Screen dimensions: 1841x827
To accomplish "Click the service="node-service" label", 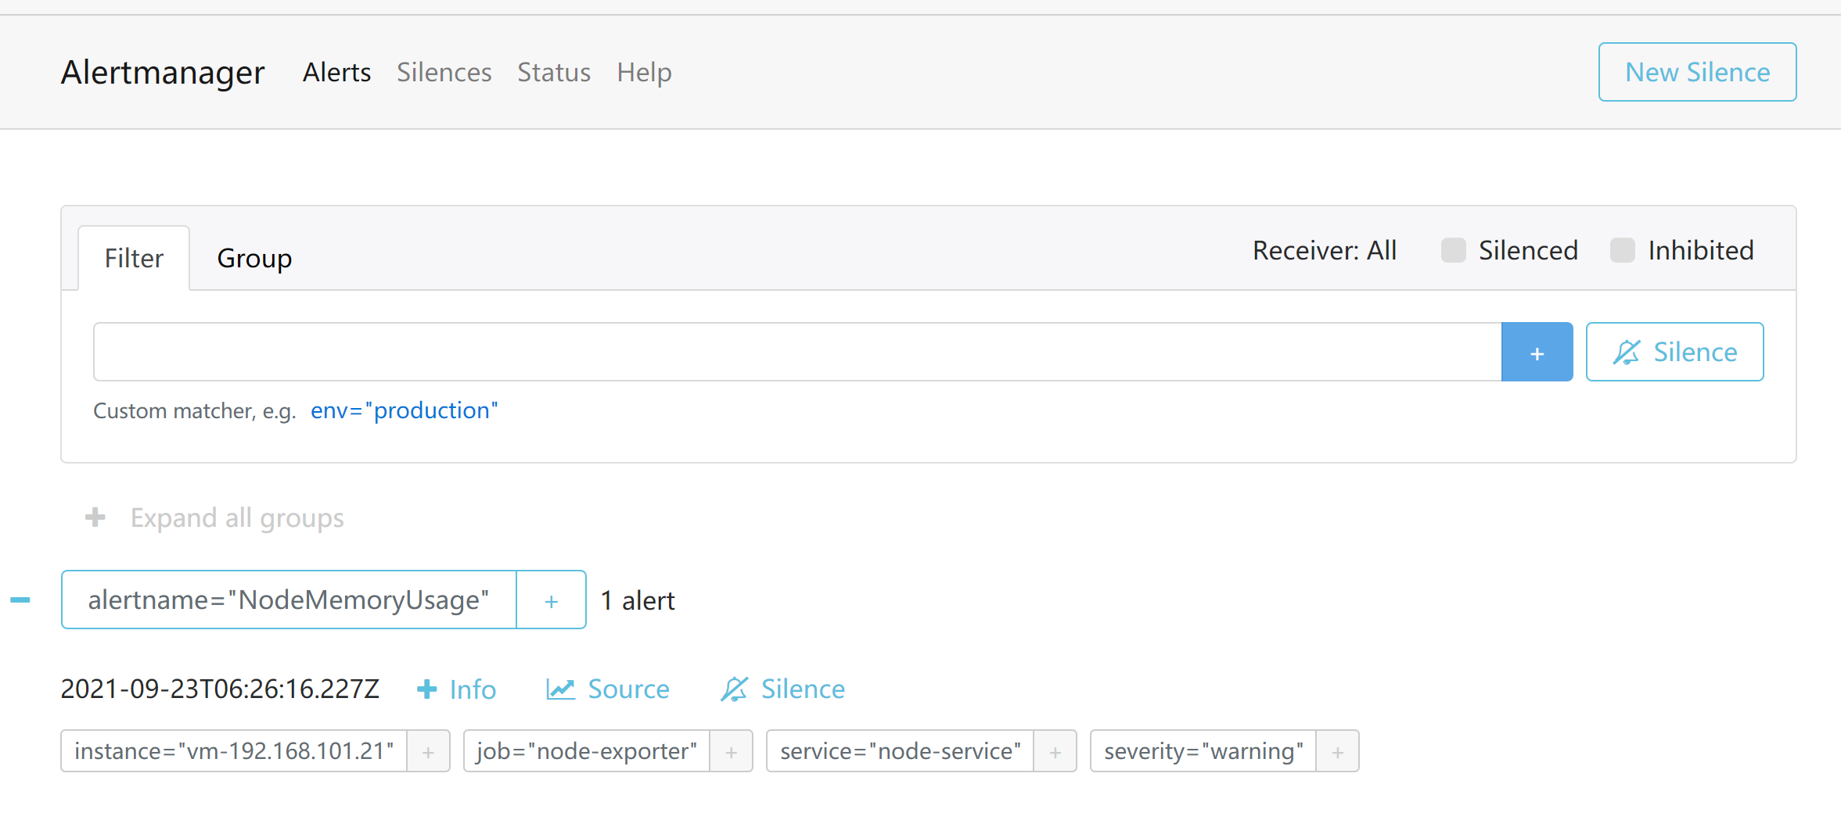I will (901, 750).
